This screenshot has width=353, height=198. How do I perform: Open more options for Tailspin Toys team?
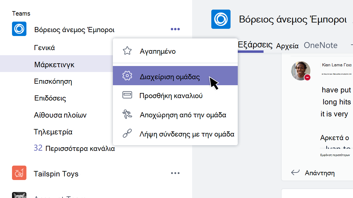(175, 173)
